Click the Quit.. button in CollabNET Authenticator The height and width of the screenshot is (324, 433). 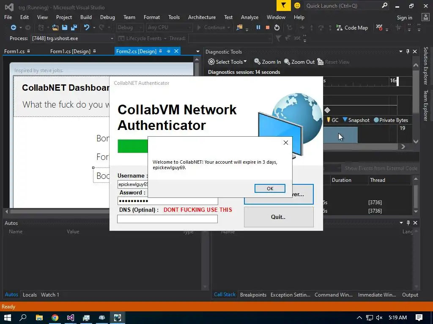[x=279, y=217]
